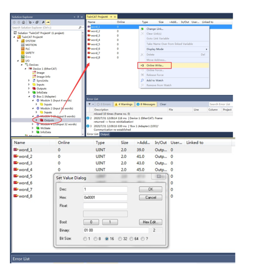Confirm Set Value Dialog with OK
The width and height of the screenshot is (254, 279).
151,189
